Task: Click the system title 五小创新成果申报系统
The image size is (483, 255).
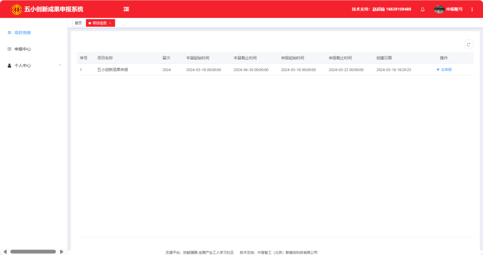Action: (x=54, y=9)
